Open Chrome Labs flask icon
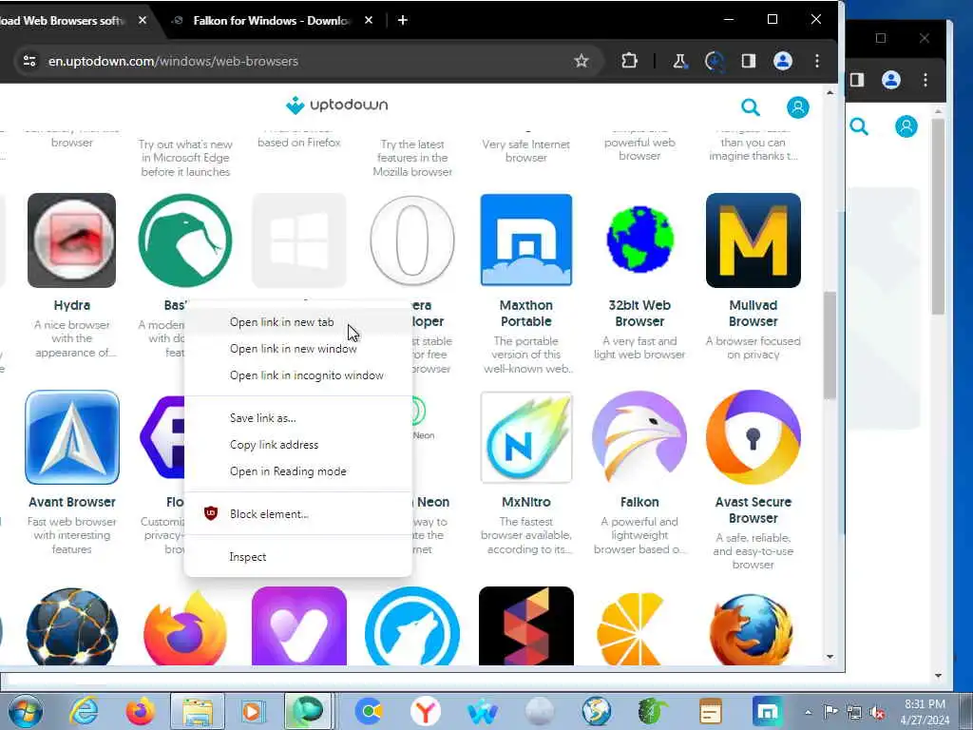Image resolution: width=973 pixels, height=730 pixels. (x=680, y=61)
